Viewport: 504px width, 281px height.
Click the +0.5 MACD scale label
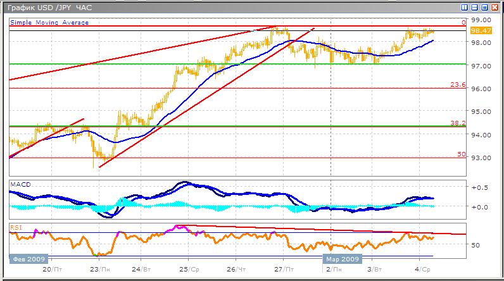479,187
